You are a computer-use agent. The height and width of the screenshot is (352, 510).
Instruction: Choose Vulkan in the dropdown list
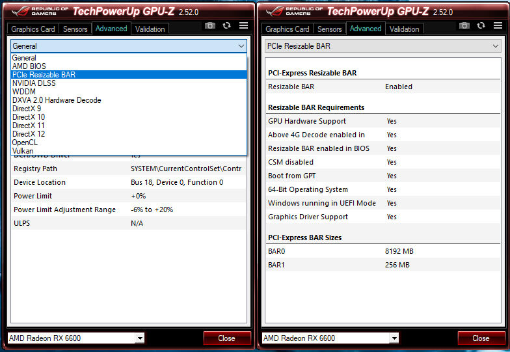129,151
